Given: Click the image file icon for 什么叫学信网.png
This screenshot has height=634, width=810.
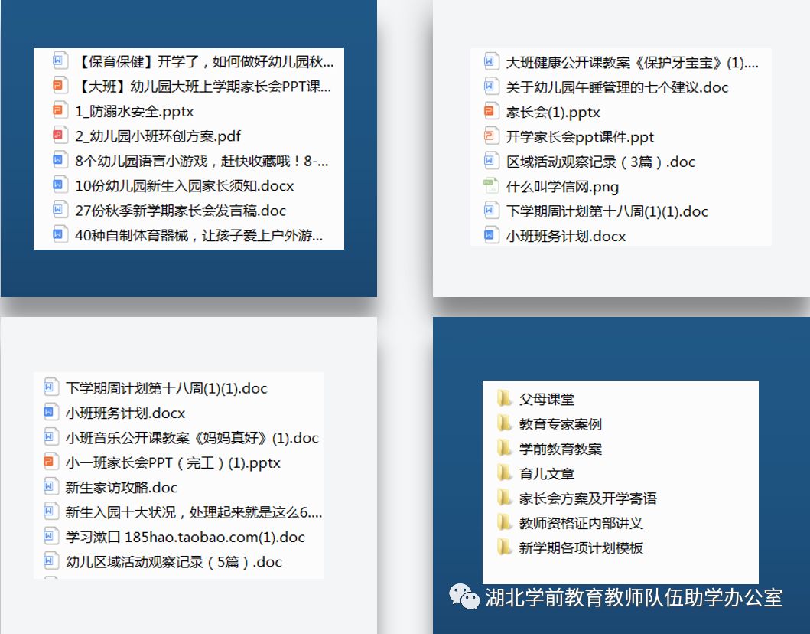Looking at the screenshot, I should [x=491, y=187].
